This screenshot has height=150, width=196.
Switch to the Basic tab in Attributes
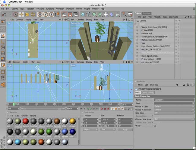pyautogui.click(x=138, y=92)
